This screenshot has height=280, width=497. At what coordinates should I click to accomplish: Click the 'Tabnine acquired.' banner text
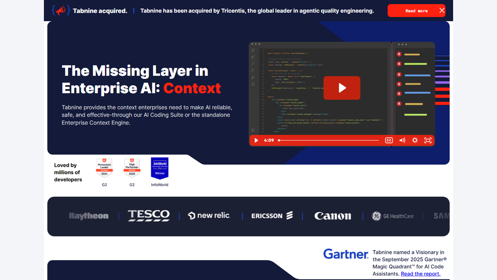coord(100,11)
